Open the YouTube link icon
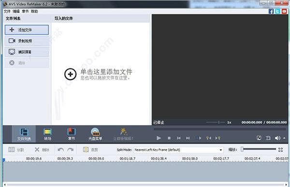Image resolution: width=290 pixels, height=187 pixels. click(x=284, y=12)
